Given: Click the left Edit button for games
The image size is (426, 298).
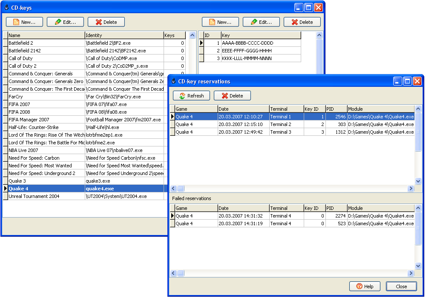Looking at the screenshot, I should click(x=65, y=22).
